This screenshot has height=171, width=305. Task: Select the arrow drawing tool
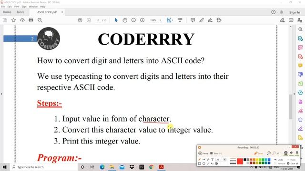point(204,160)
